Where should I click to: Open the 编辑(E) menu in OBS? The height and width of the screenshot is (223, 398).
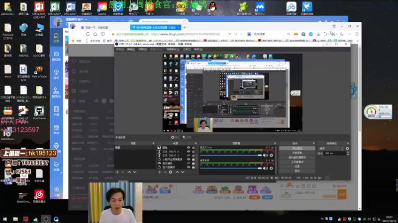point(131,49)
